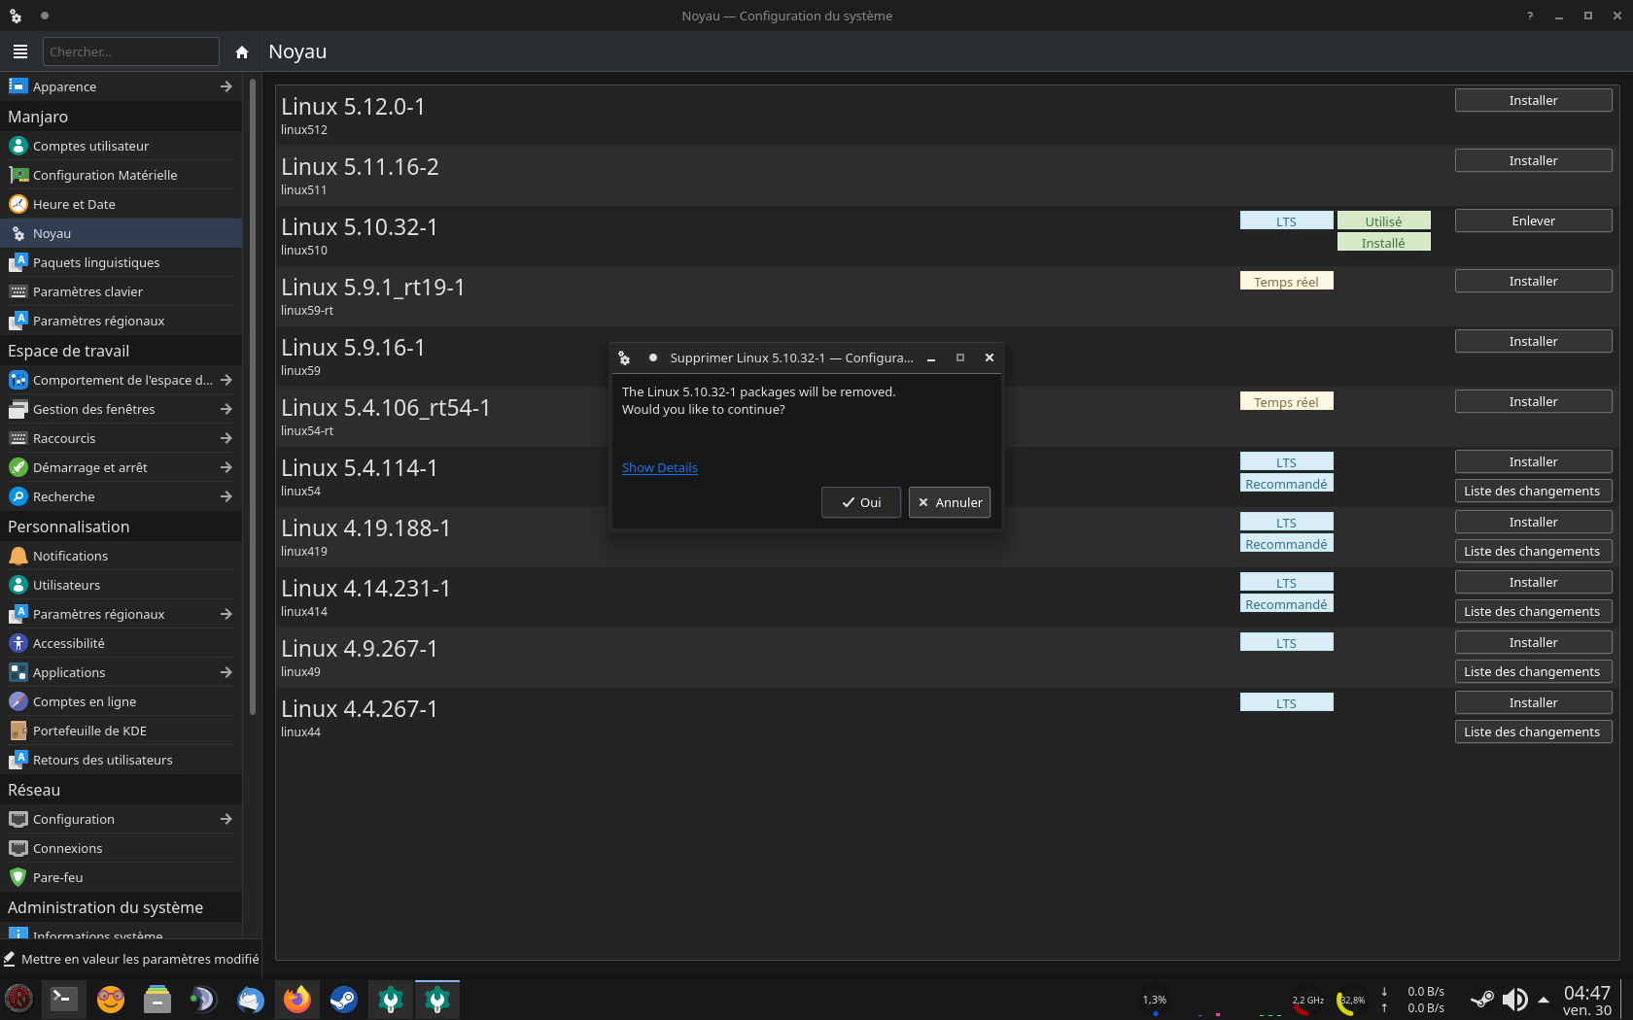Click the Chercher search field
Screen dimensions: 1633x1020
[x=130, y=51]
